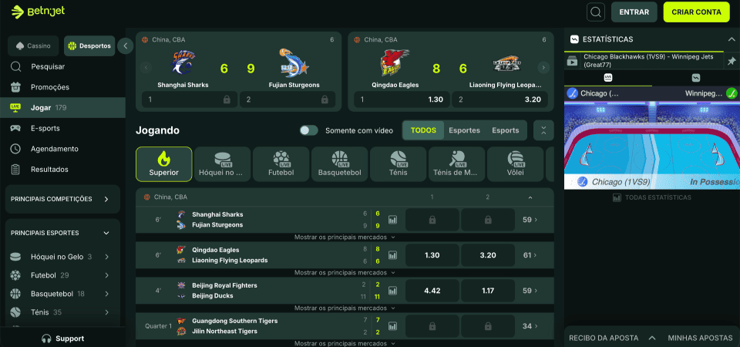Viewport: 740px width, 347px height.
Task: Bet 3.20 on Liaoning Flying Leopards in list
Action: pyautogui.click(x=488, y=255)
